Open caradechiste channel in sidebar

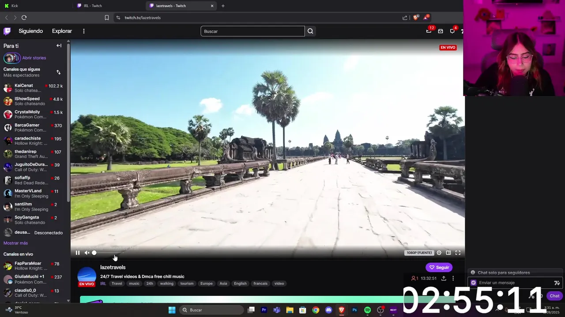(x=34, y=140)
